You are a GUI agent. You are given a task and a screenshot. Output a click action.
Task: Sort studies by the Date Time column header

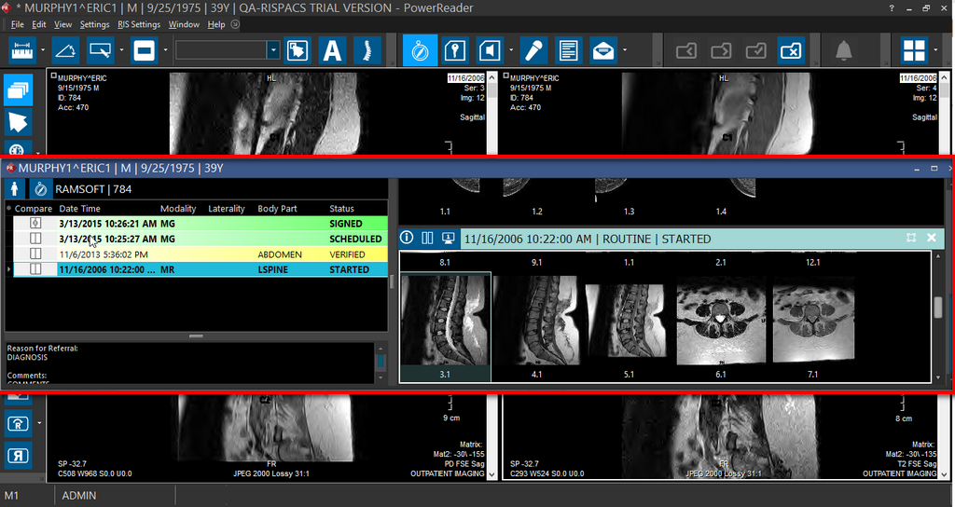tap(80, 209)
